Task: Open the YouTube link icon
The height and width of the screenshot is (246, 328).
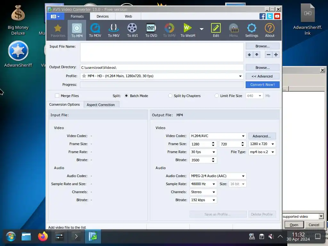Action: coord(277,16)
